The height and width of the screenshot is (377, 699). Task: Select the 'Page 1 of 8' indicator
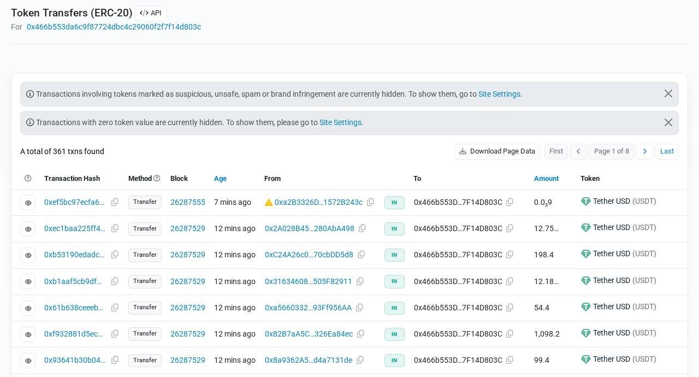tap(612, 151)
